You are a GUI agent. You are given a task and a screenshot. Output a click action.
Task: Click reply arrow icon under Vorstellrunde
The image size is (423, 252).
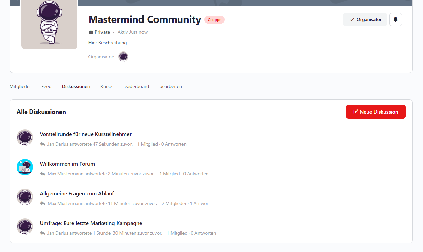click(x=43, y=144)
